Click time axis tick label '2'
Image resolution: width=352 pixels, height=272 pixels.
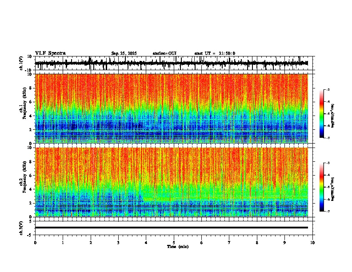[x=91, y=243]
